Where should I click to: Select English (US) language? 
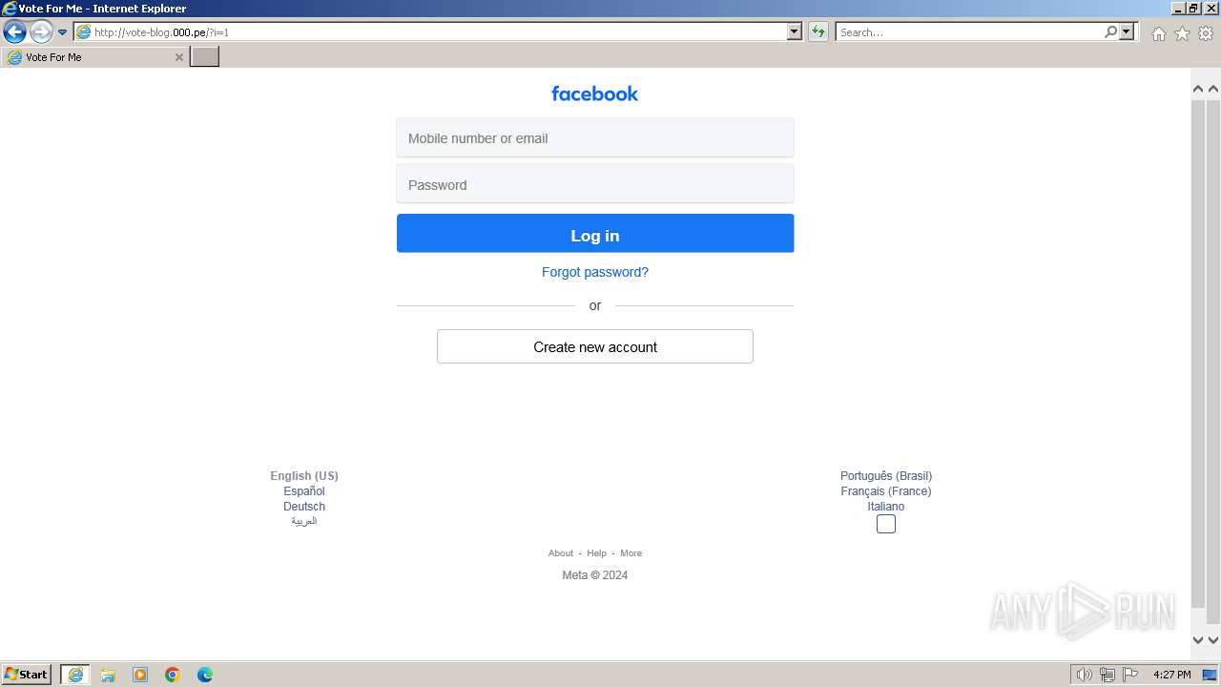tap(304, 476)
